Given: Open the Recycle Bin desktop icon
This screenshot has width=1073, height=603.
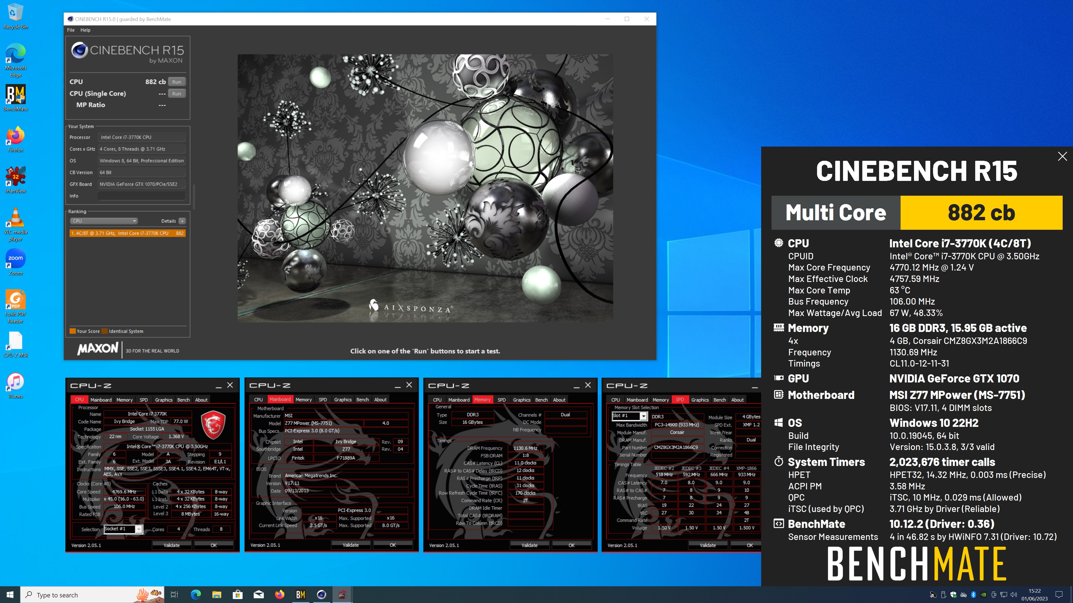Looking at the screenshot, I should pos(15,17).
